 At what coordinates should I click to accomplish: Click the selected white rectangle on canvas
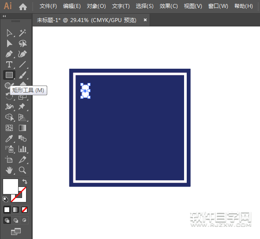click(x=85, y=91)
